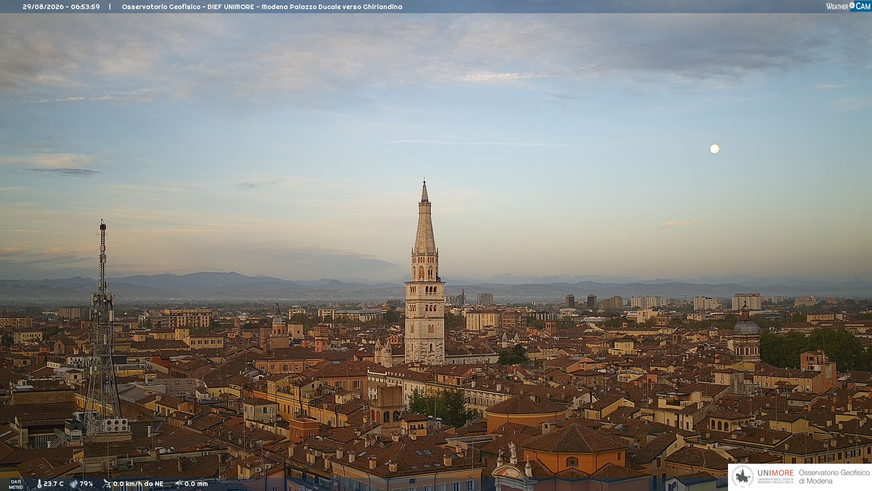872x491 pixels.
Task: Click the humidity water-drops icon
Action: (x=74, y=484)
